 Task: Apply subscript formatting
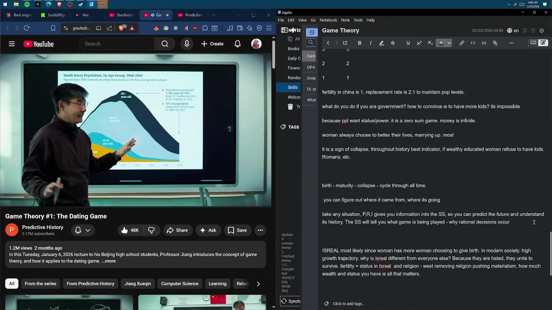[x=430, y=43]
